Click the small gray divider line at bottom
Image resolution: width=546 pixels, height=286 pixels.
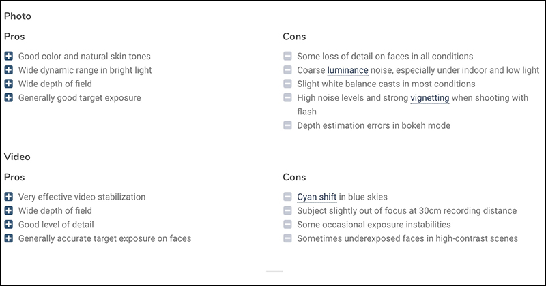(274, 272)
